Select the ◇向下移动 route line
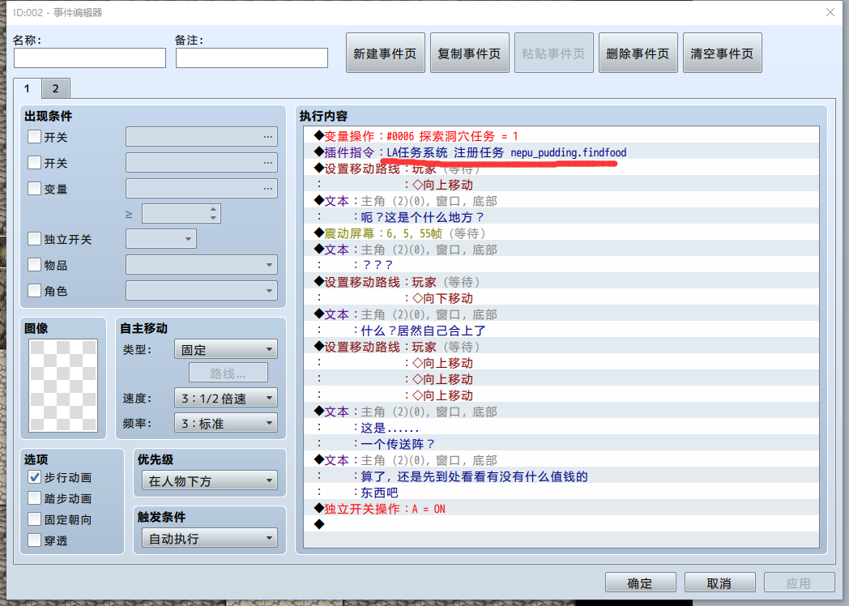Image resolution: width=849 pixels, height=606 pixels. pos(561,298)
